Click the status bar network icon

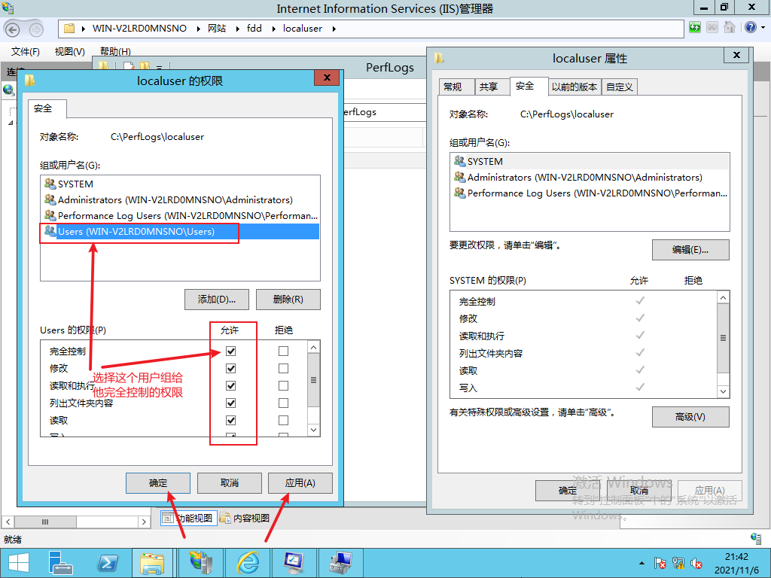pyautogui.click(x=756, y=539)
